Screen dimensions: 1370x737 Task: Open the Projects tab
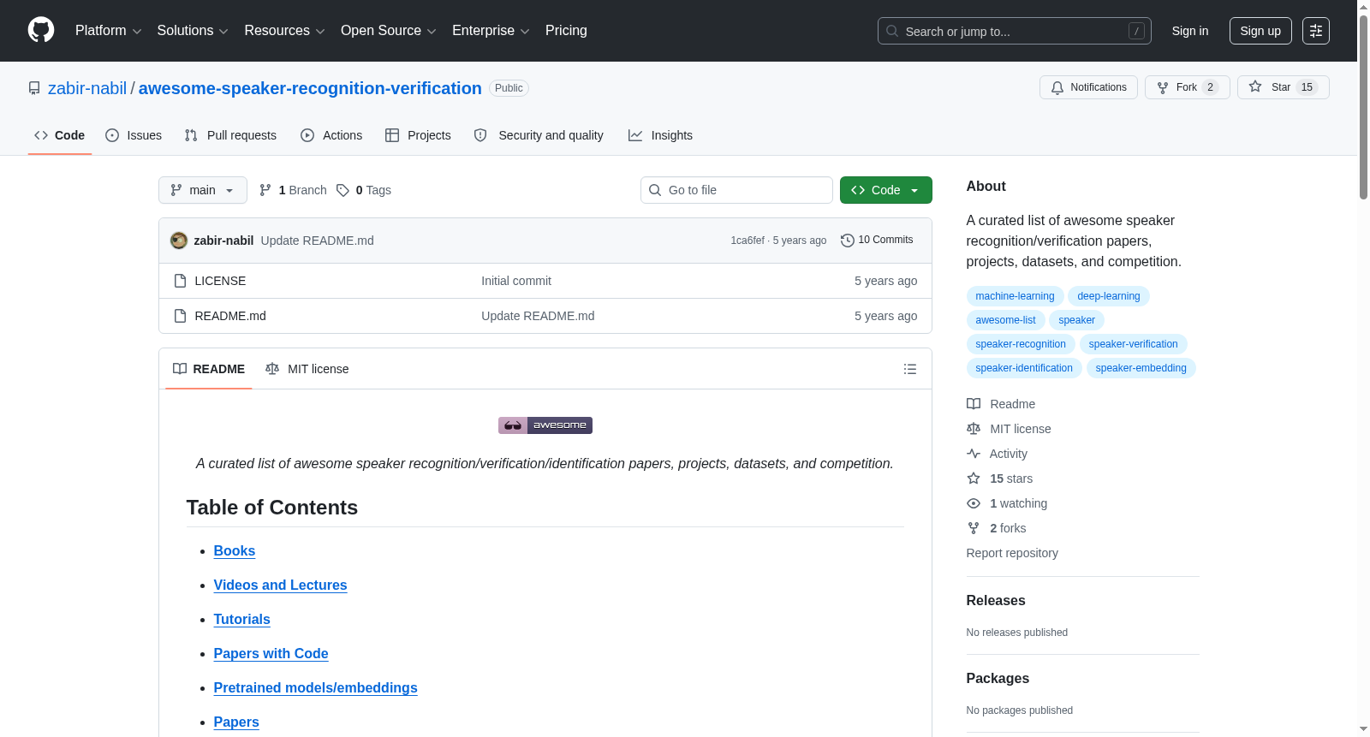pos(418,135)
